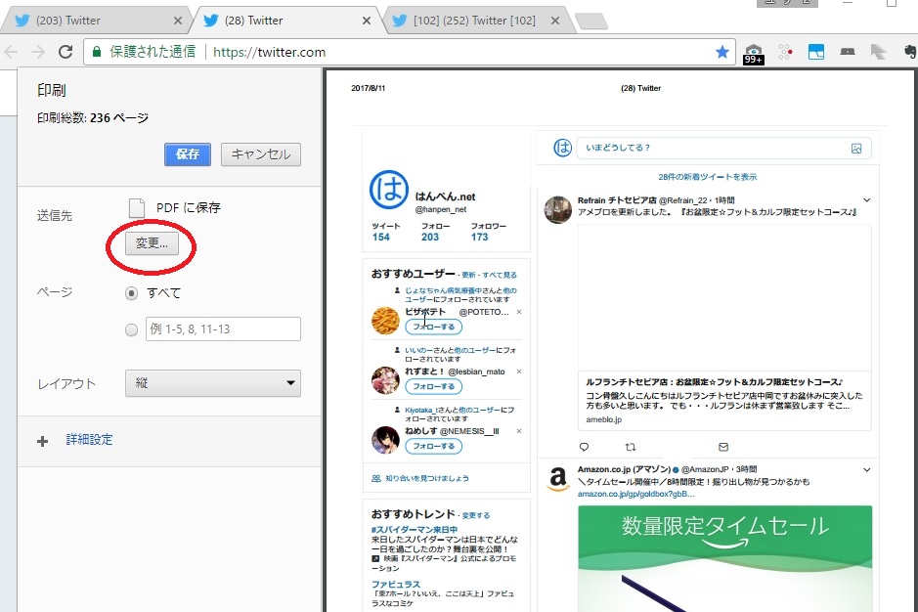Viewport: 918px width, 612px height.
Task: Click the れずまと！ anime avatar
Action: tap(385, 380)
